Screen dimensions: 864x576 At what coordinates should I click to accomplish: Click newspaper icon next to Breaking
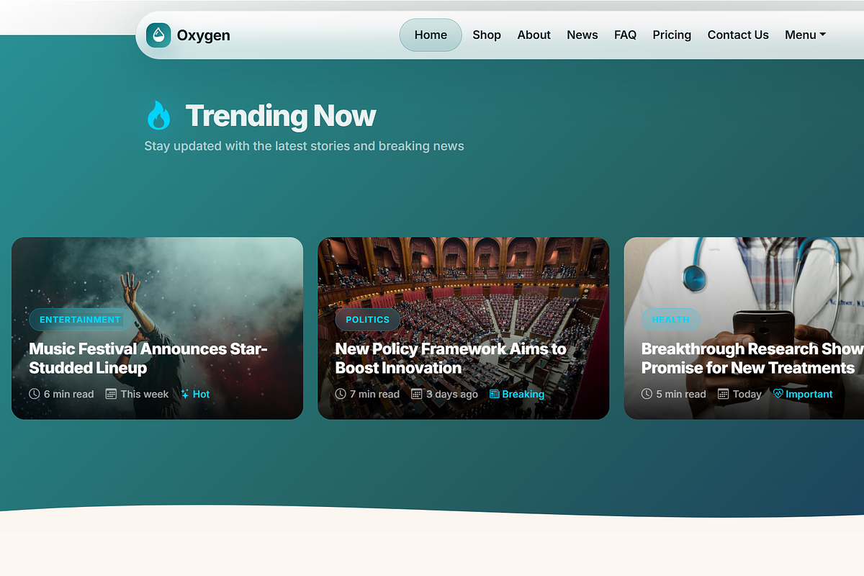coord(495,394)
